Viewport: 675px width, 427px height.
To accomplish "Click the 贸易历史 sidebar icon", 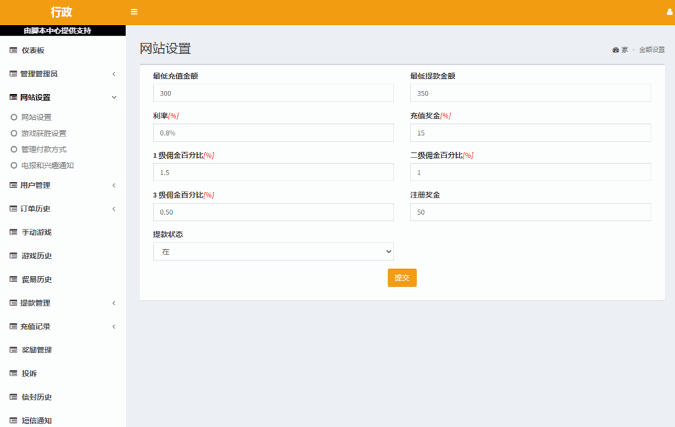I will click(13, 279).
